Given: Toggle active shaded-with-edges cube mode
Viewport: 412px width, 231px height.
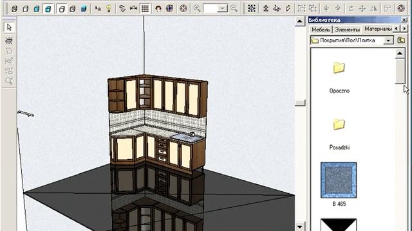Looking at the screenshot, I should coord(48,8).
